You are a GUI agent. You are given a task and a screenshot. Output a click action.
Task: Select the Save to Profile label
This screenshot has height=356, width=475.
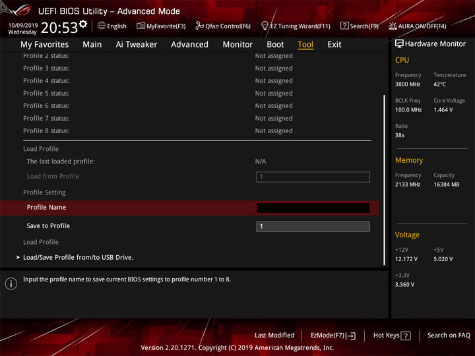(48, 226)
